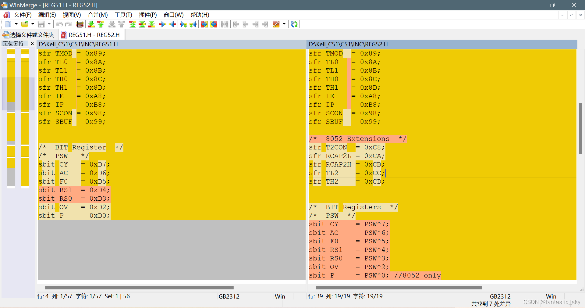The image size is (585, 308).
Task: Copy difference to the left pane
Action: point(172,24)
